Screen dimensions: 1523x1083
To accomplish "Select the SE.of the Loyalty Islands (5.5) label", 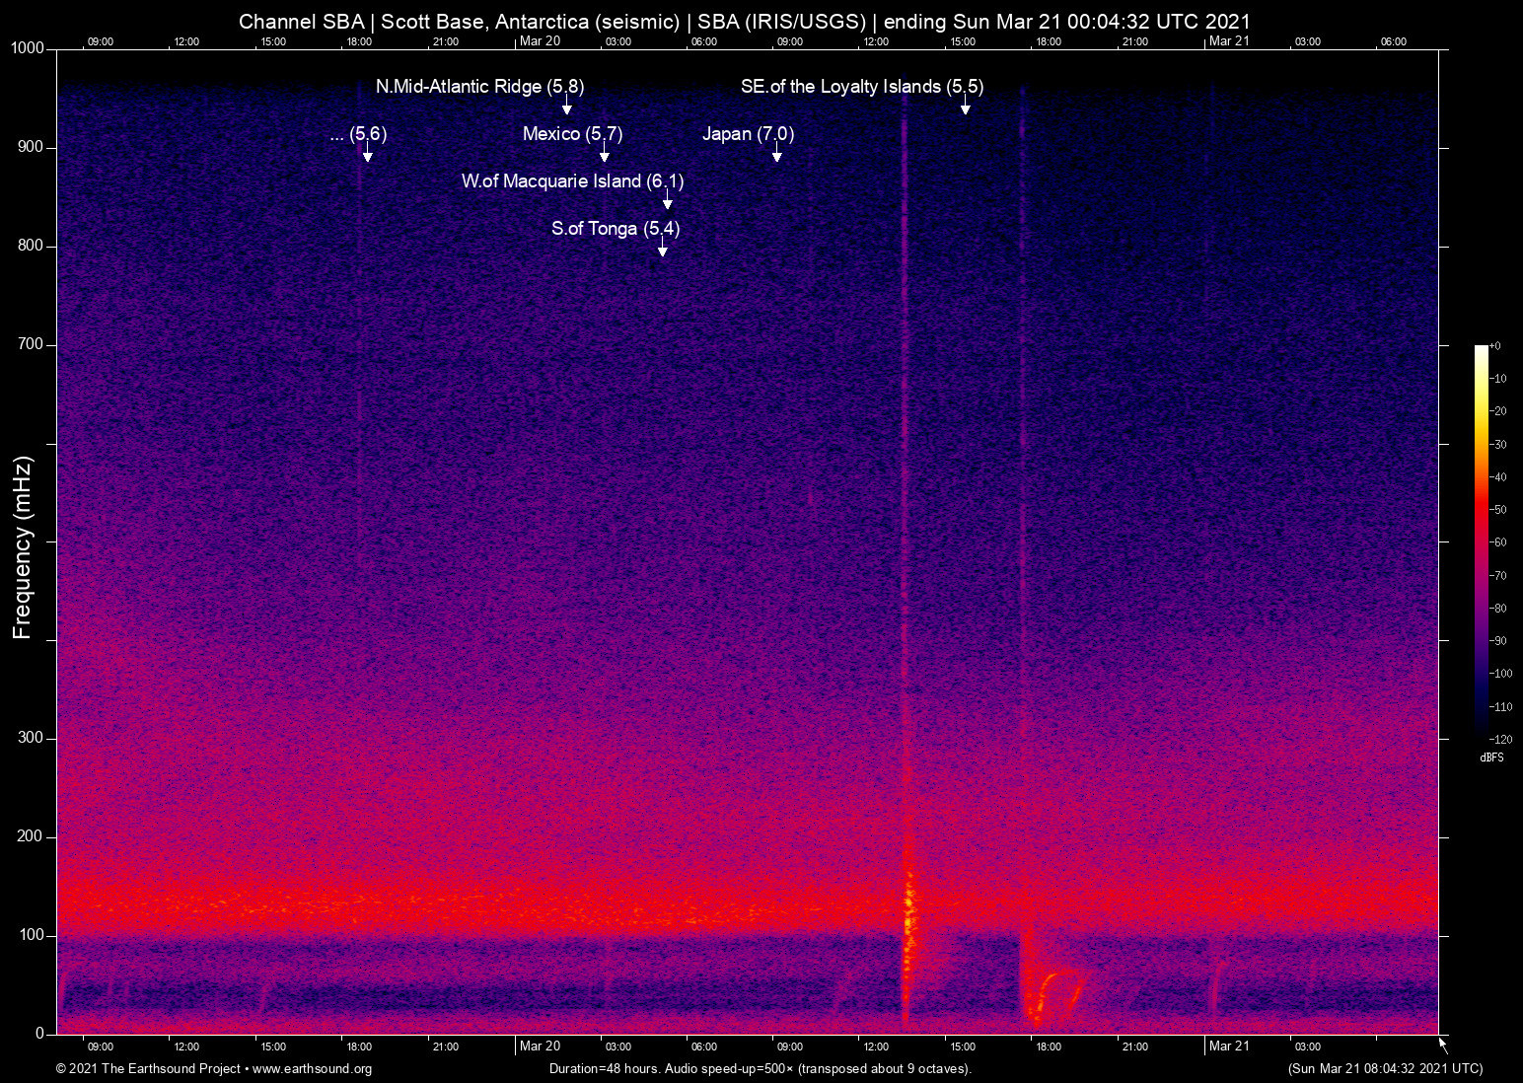I will tap(862, 87).
